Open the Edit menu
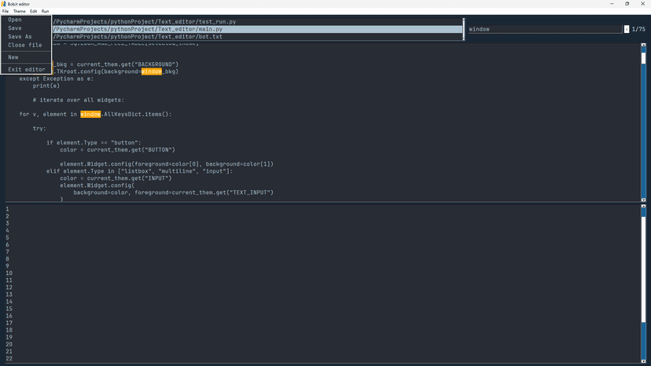 tap(34, 11)
